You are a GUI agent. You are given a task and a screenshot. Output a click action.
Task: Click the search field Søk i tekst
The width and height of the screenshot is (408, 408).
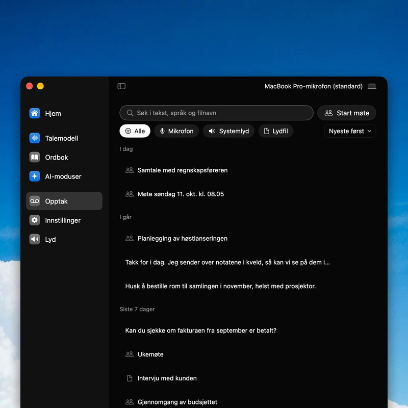click(216, 113)
